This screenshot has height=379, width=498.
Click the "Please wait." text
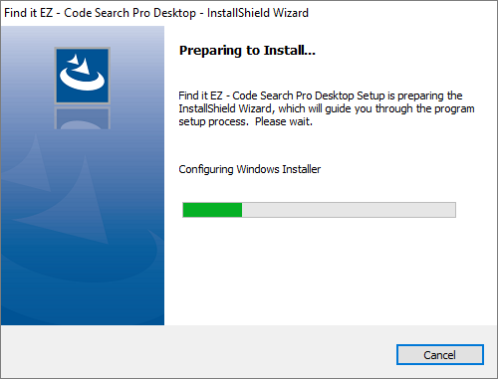point(284,121)
